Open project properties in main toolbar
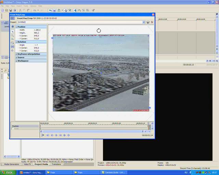This screenshot has width=219, height=175. click(x=15, y=10)
